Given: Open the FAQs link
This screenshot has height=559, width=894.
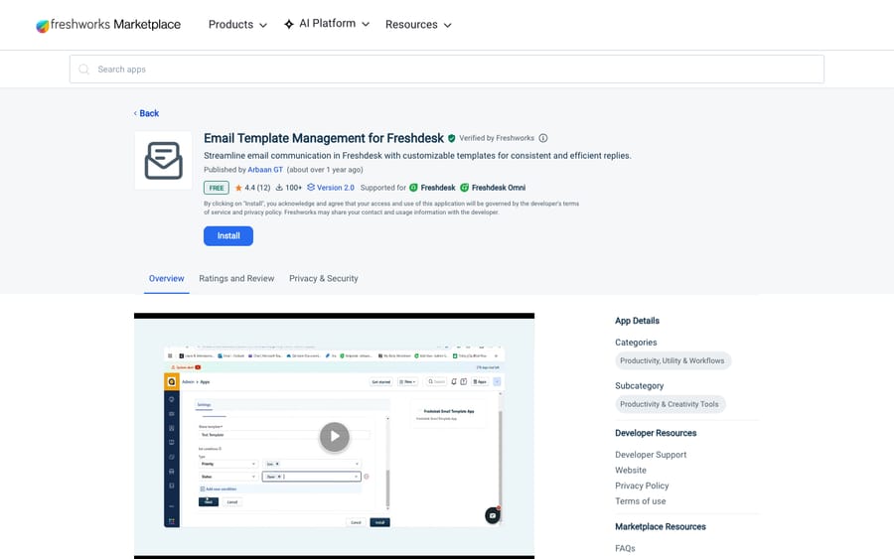Looking at the screenshot, I should tap(625, 548).
